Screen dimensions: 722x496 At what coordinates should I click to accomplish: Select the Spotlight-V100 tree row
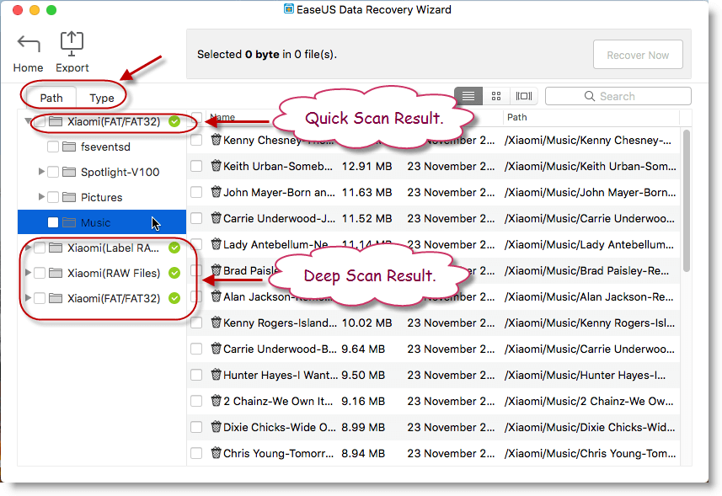pos(102,172)
